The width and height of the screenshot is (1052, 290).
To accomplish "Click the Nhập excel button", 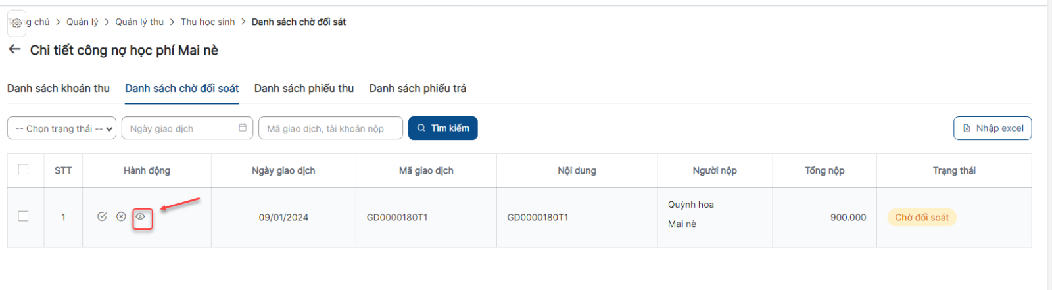I will tap(993, 128).
